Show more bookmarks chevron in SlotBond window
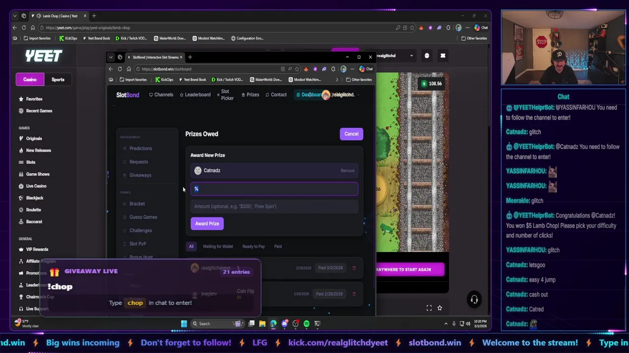The image size is (629, 353). coord(337,80)
